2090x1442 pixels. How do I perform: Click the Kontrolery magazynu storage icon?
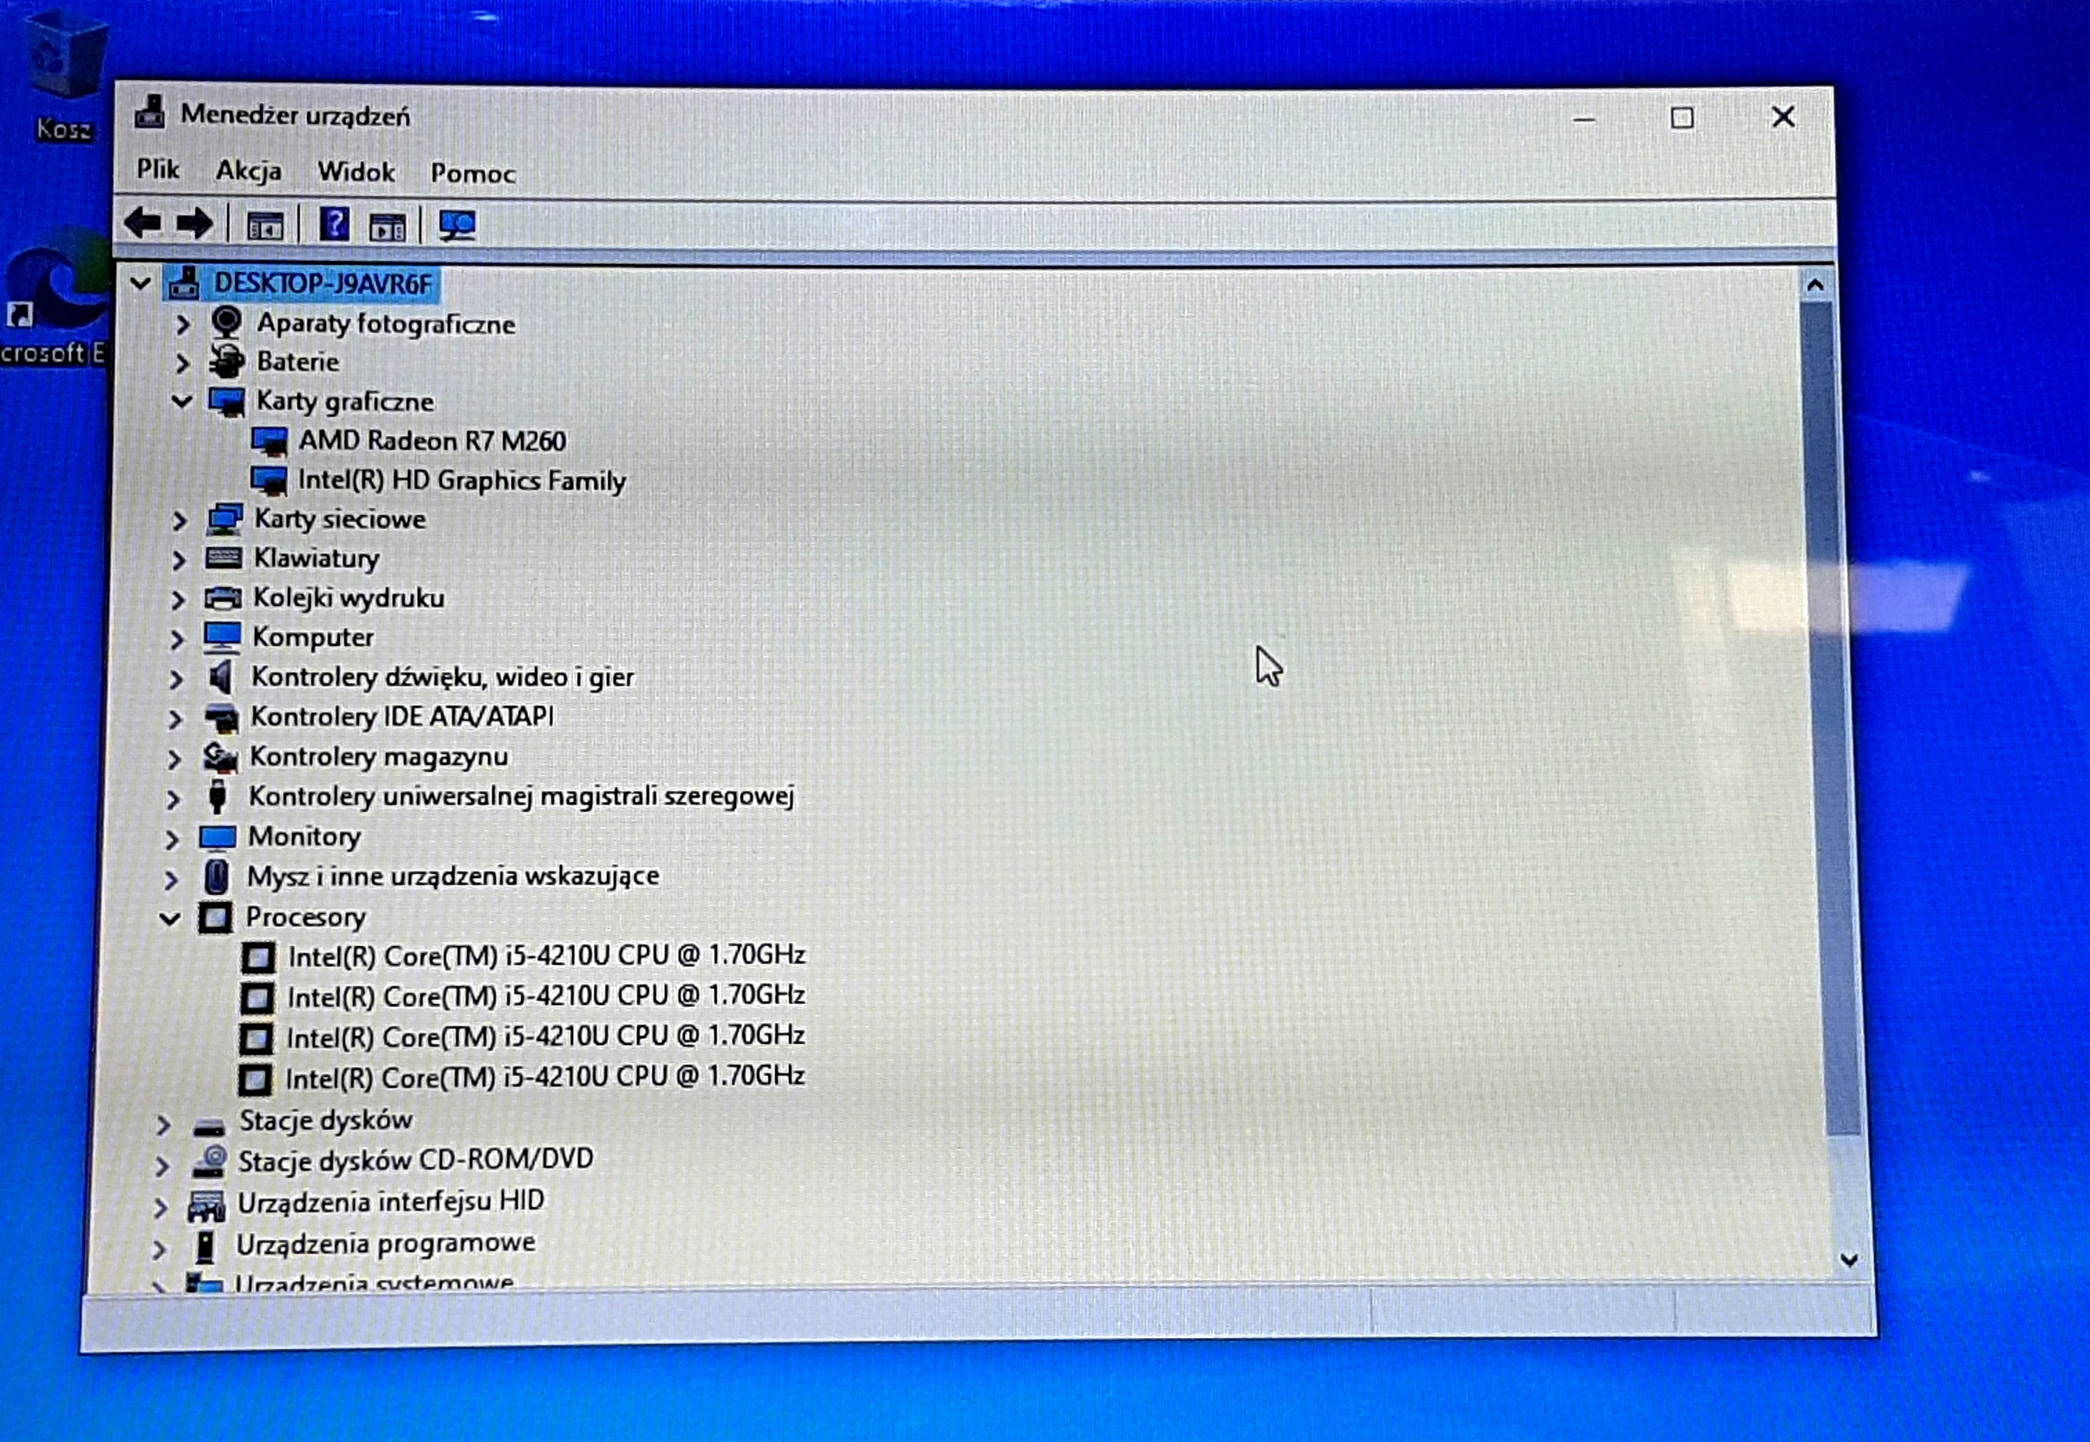point(219,757)
